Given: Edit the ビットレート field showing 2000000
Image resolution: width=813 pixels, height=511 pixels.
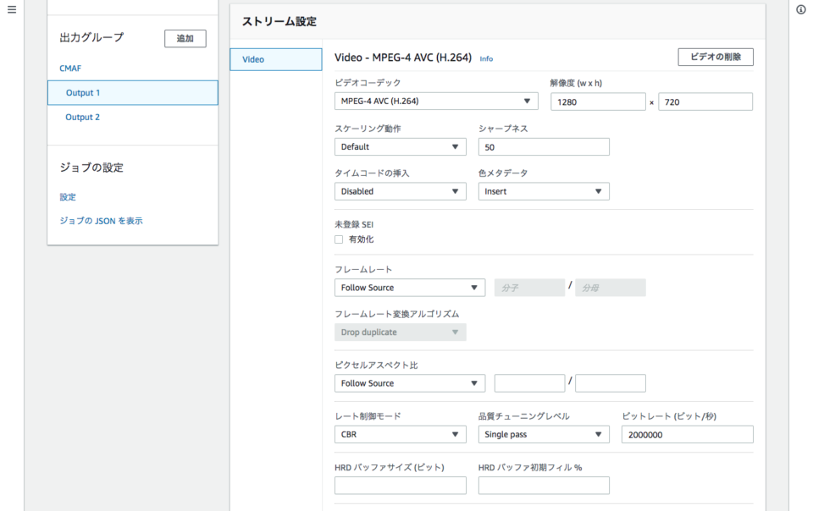Looking at the screenshot, I should 687,434.
